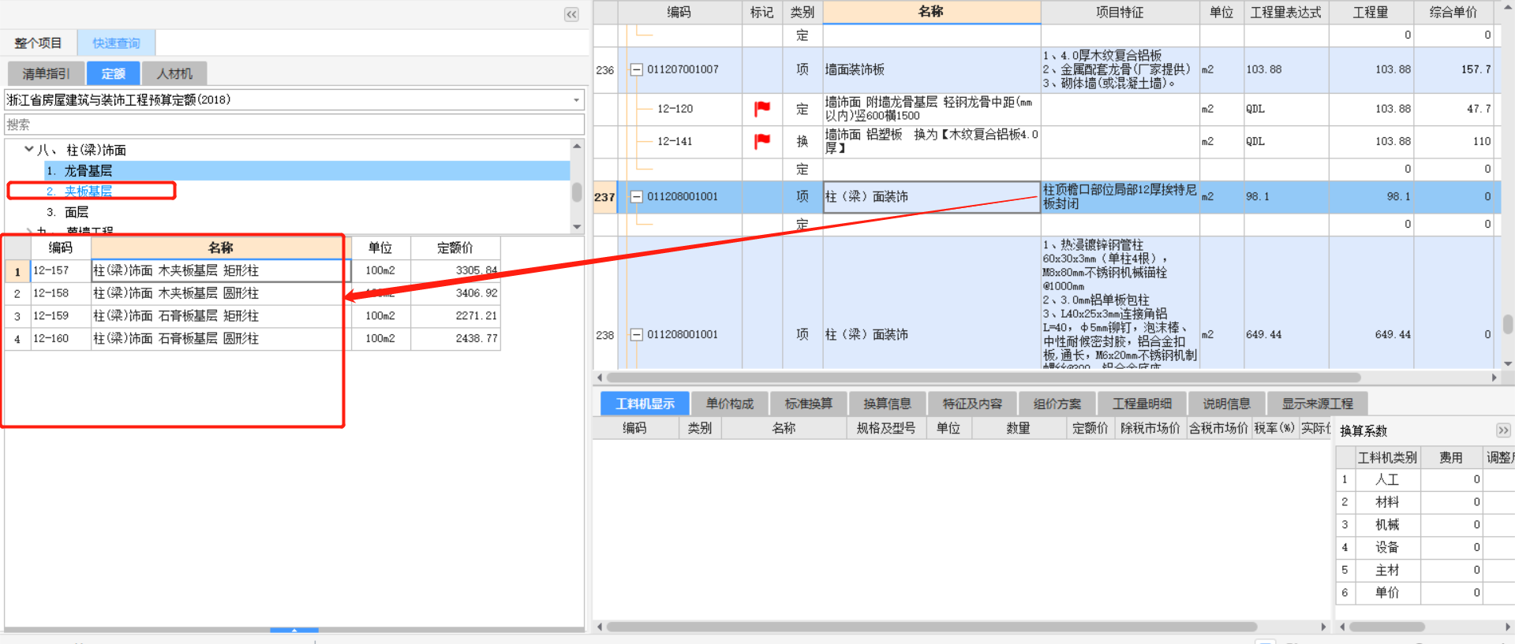
Task: Open the 组价方案 tab
Action: point(1057,404)
